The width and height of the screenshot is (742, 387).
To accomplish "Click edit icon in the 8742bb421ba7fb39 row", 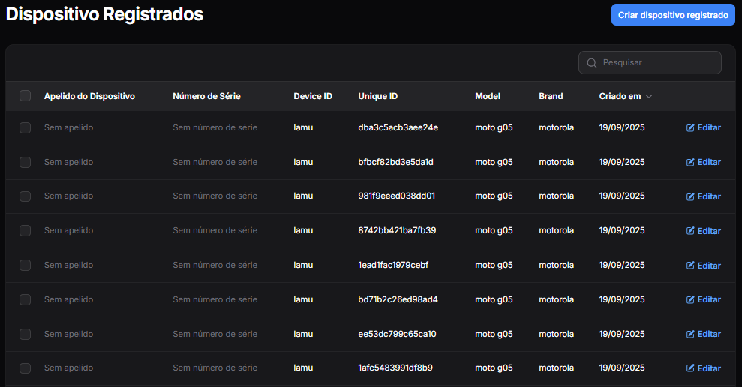I will click(690, 232).
